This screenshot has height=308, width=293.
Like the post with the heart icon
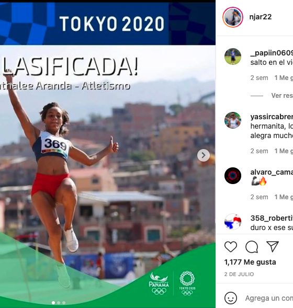pyautogui.click(x=231, y=246)
